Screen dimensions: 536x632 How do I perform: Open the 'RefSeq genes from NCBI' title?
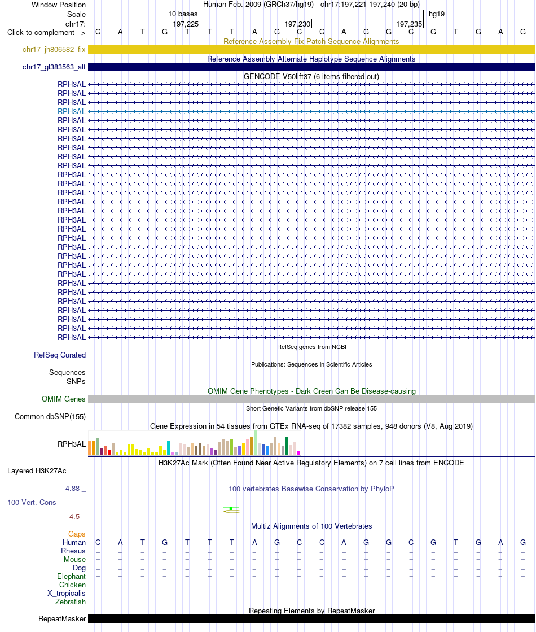tap(311, 347)
